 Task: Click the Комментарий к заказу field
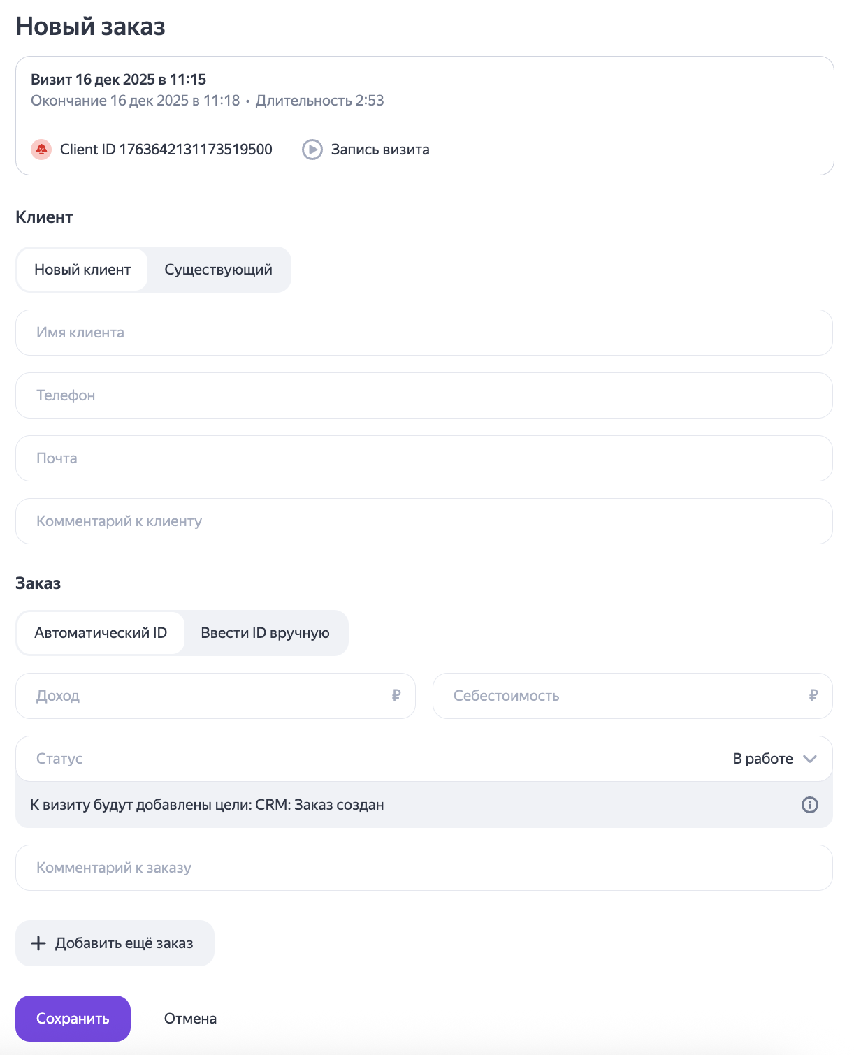424,868
